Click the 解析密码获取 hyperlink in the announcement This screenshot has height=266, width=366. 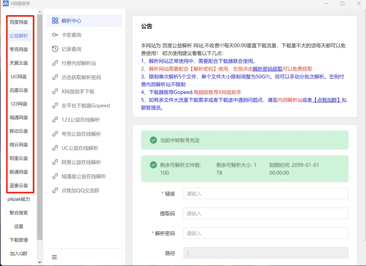tap(267, 69)
